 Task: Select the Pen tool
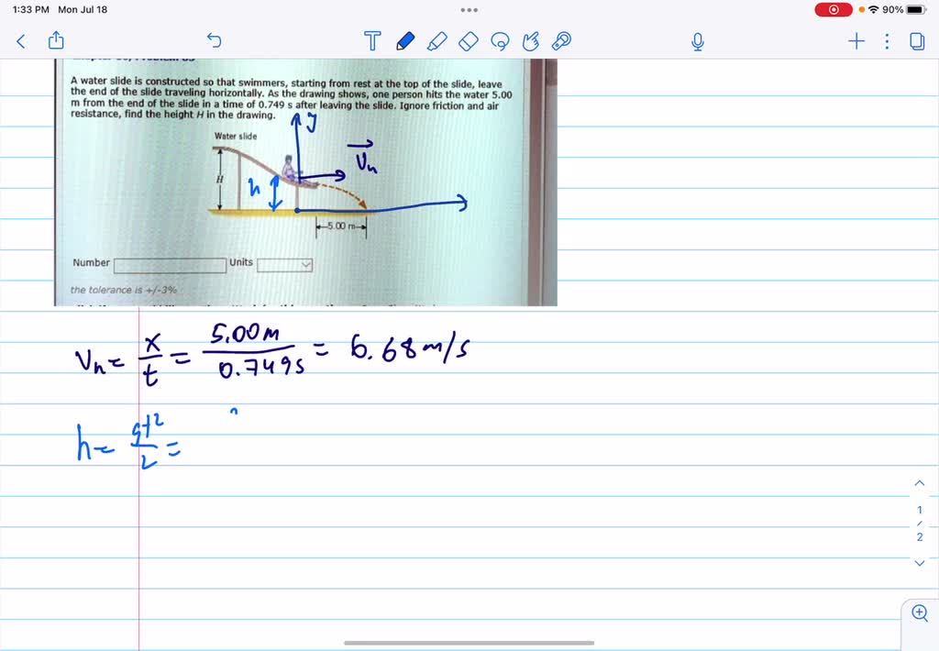404,40
